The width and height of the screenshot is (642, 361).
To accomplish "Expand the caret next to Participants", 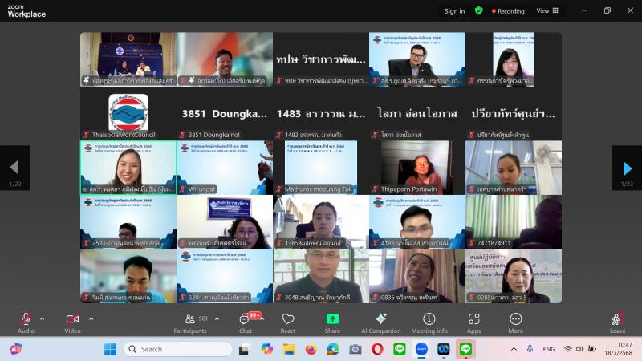I will (x=217, y=318).
